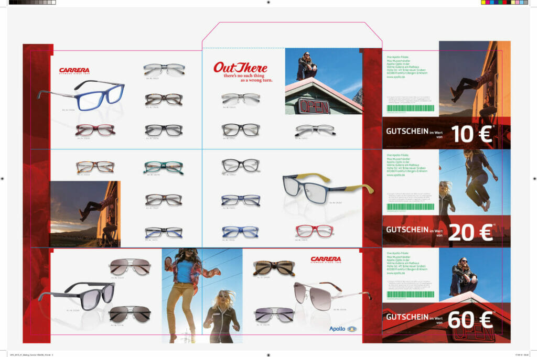Select the jumping woman photo on the 20 € voucher
Viewport: 537px width, 357px height.
point(475,182)
